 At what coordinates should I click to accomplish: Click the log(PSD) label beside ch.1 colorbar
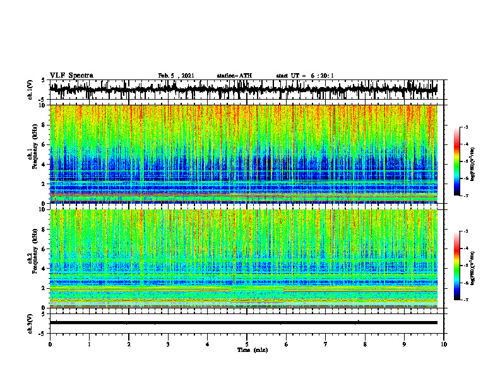[x=473, y=165]
